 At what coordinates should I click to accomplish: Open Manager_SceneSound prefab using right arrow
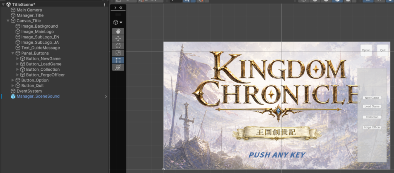coord(106,96)
